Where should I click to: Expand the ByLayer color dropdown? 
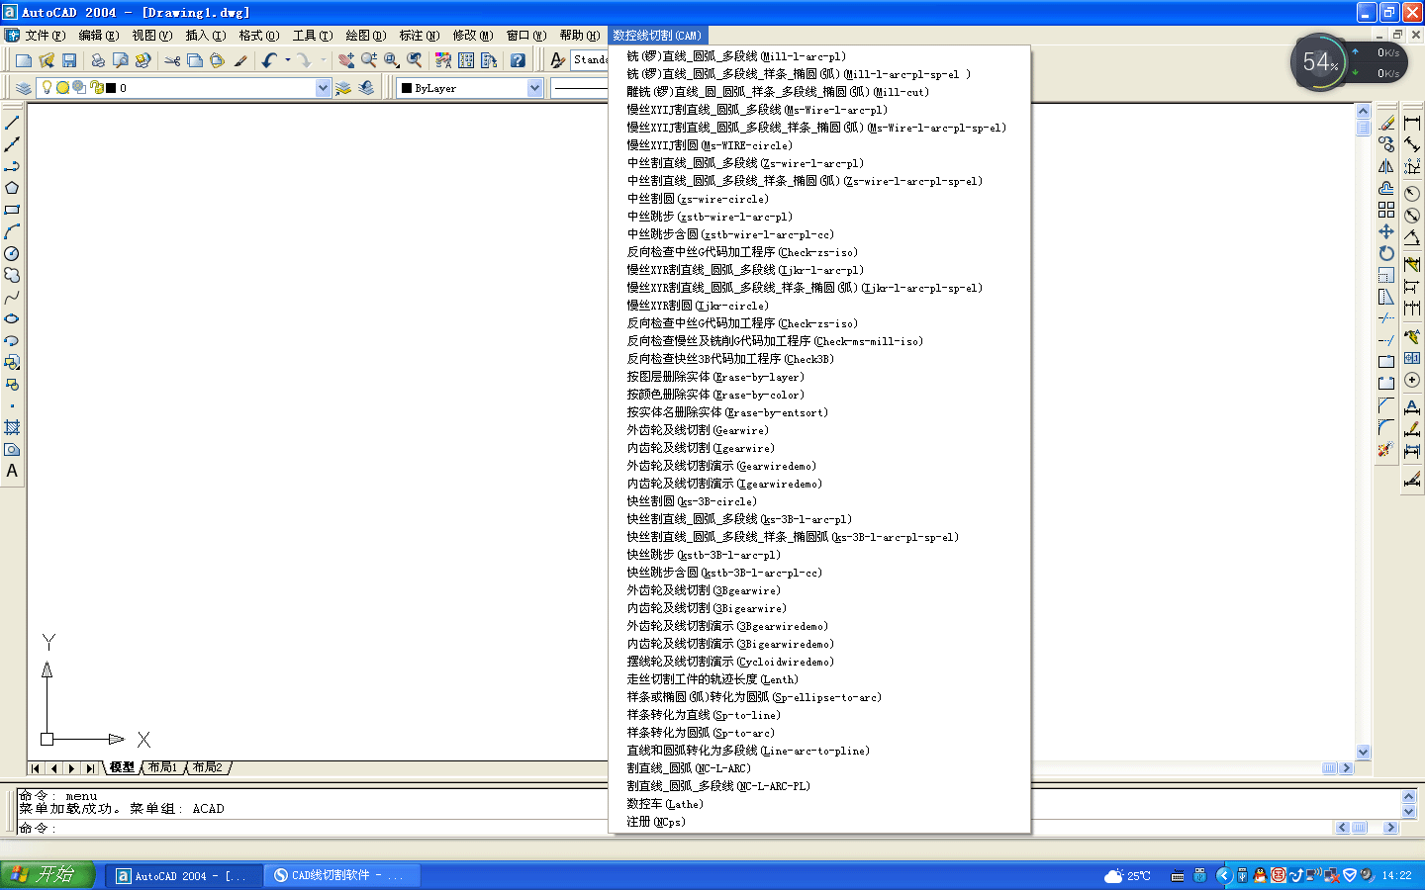coord(534,88)
